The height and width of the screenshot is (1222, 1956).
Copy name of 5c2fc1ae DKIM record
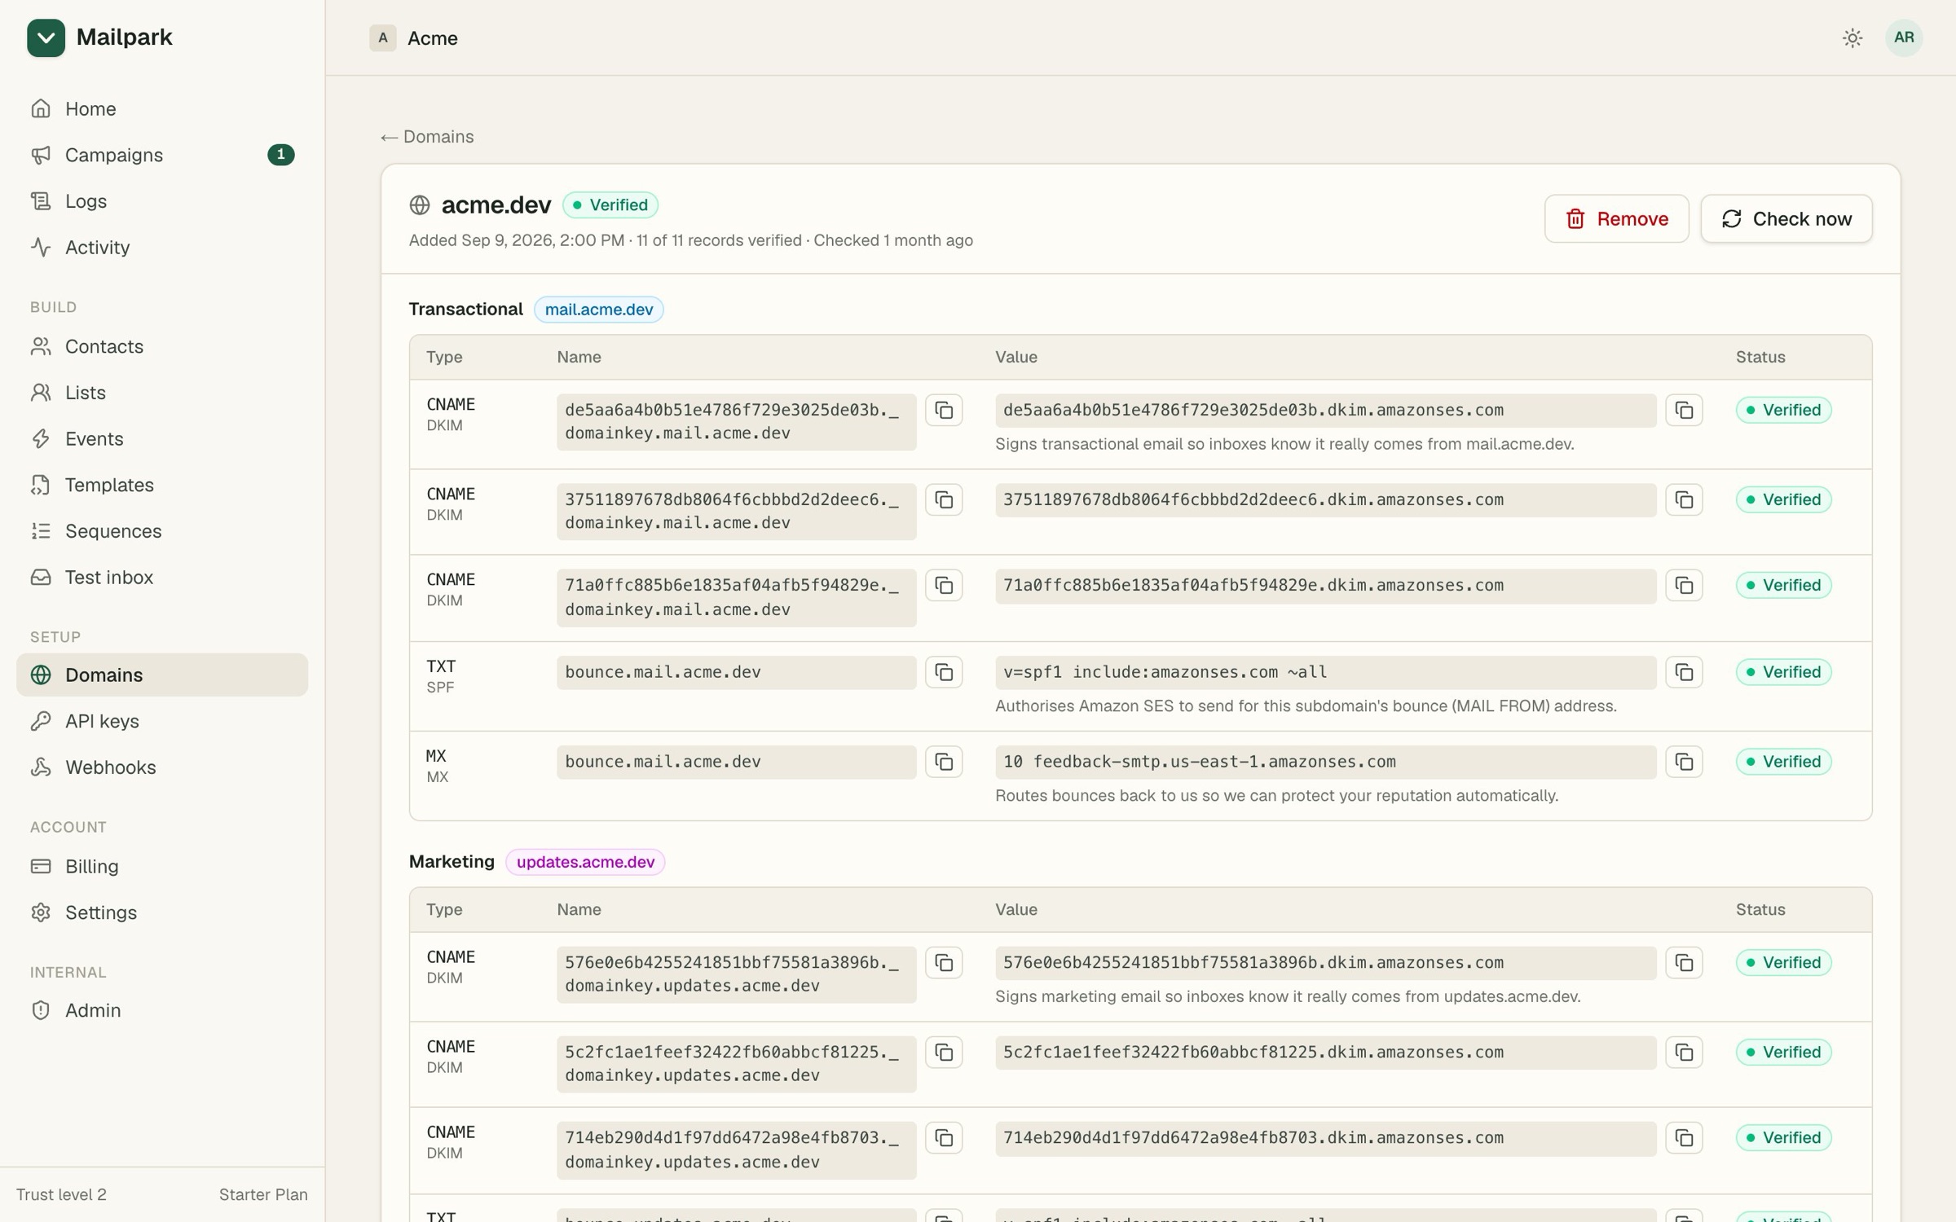944,1052
